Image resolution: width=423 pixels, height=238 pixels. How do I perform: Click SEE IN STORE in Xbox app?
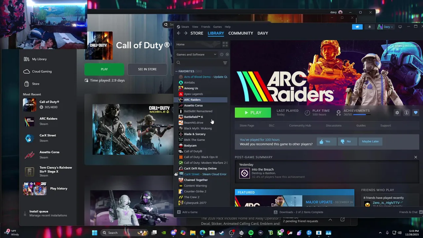point(147,69)
